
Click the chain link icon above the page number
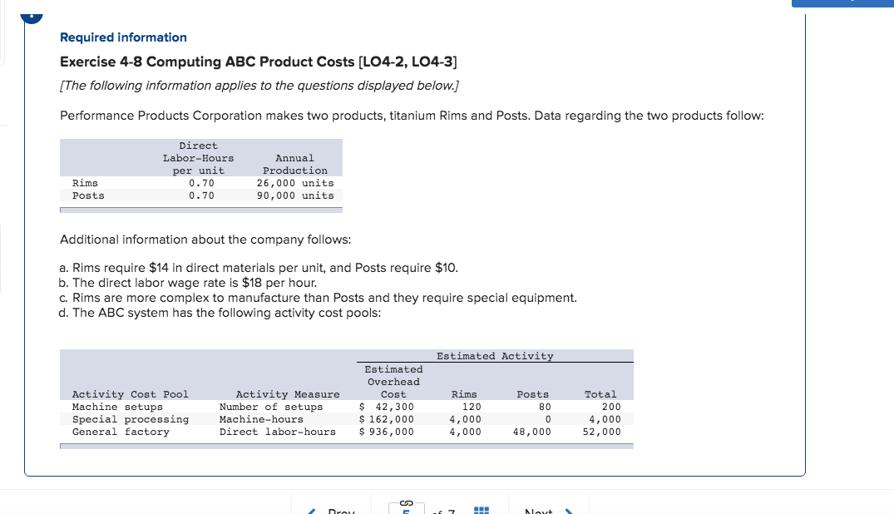coord(405,502)
